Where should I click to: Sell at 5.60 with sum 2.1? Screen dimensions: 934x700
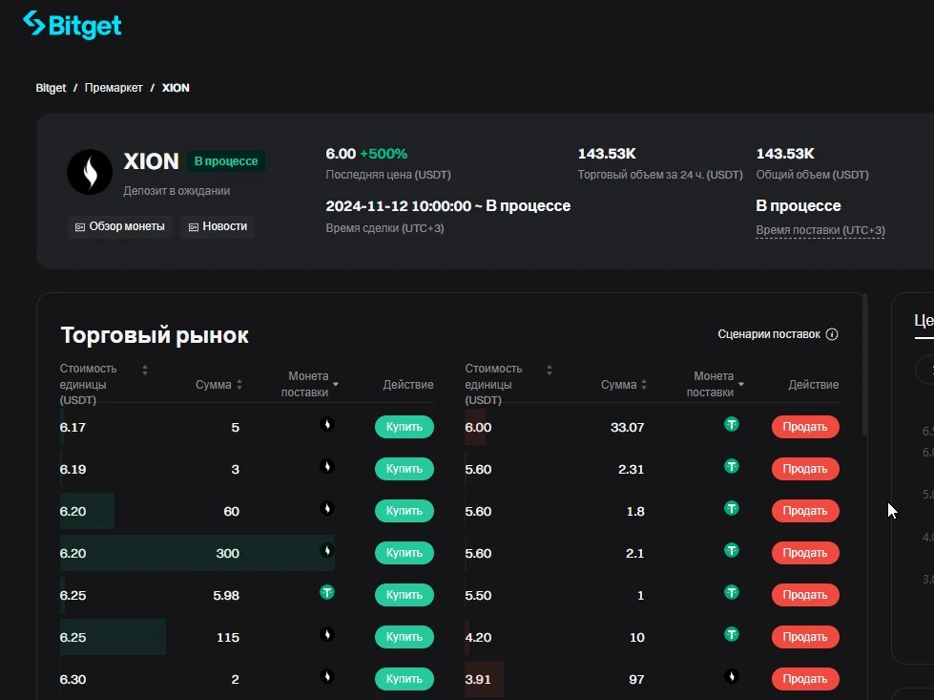pos(805,553)
